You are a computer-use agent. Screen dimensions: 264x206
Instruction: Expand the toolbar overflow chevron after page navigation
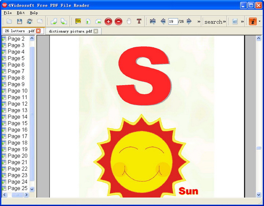click(199, 22)
